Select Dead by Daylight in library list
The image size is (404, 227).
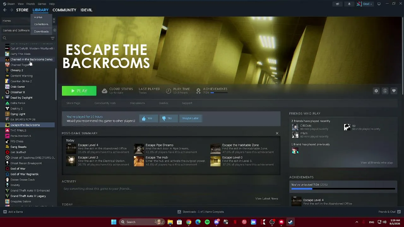(x=21, y=98)
